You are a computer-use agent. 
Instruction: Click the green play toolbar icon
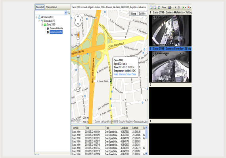(x=183, y=8)
